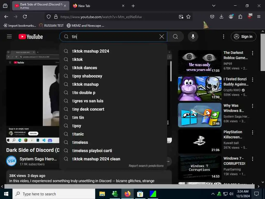Select suggestion timeless playboi carti
Screen dimensions: 265x199
coord(113,151)
